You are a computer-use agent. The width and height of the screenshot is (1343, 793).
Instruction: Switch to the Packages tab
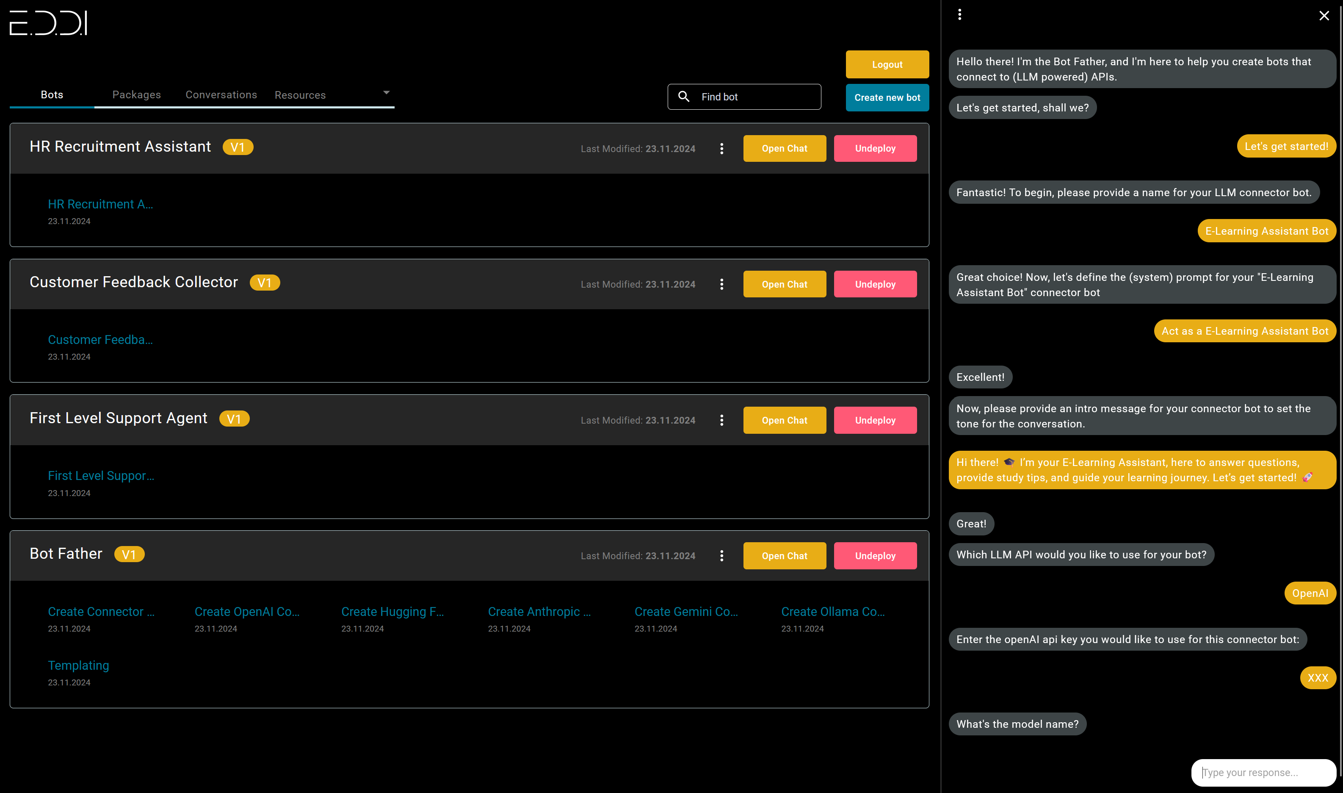tap(137, 94)
